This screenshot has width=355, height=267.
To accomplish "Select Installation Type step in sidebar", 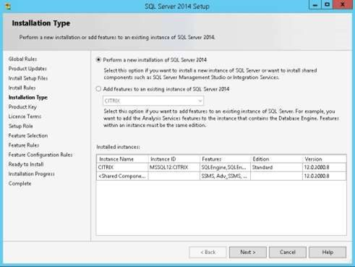I will 28,97.
